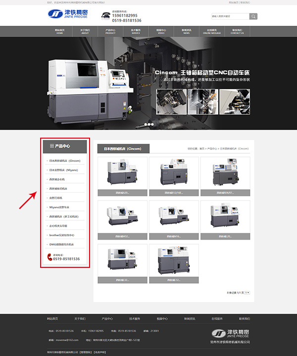Select the rightmost banner carousel dot

[152, 124]
